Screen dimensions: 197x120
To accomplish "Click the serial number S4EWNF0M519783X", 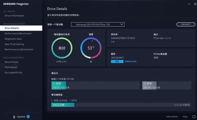I will [x=123, y=38].
